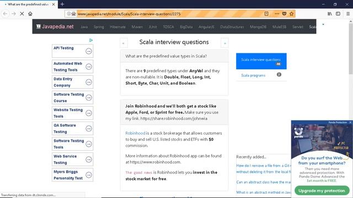
Task: Go to the browser home page
Action: (30, 14)
